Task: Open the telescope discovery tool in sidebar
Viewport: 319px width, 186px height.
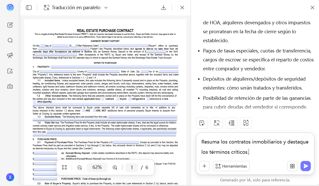Action: 10,56
